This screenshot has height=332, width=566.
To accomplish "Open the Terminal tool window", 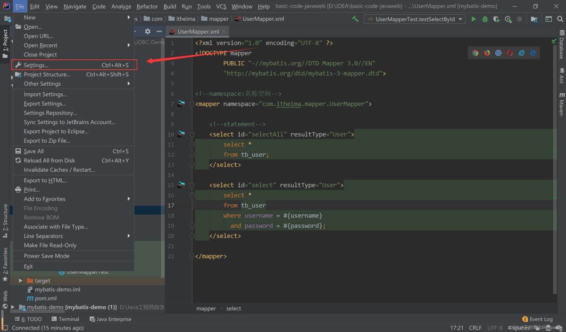I will tap(66, 319).
